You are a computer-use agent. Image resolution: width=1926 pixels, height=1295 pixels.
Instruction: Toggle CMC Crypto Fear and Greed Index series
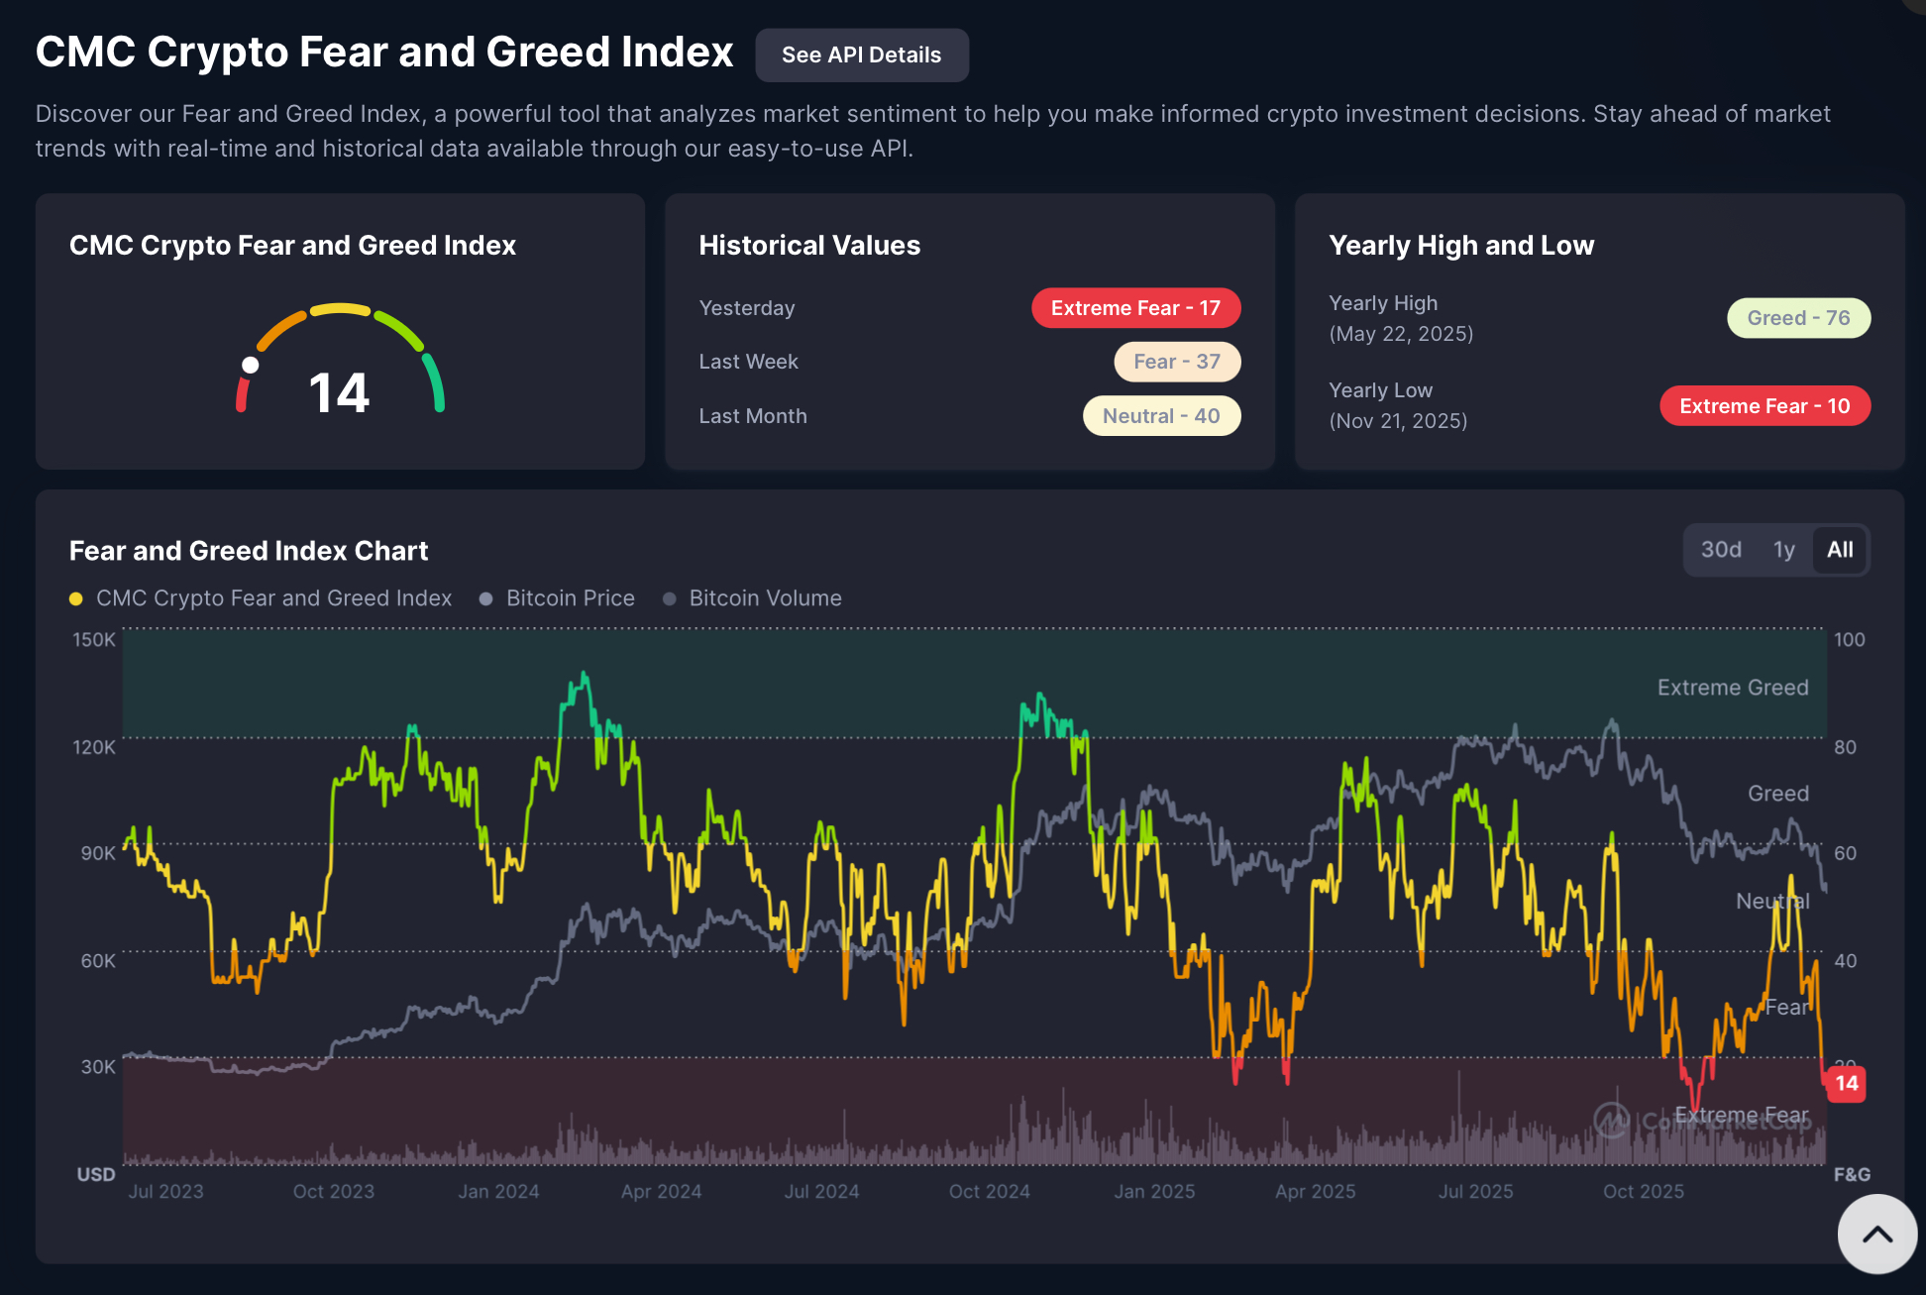coord(273,598)
